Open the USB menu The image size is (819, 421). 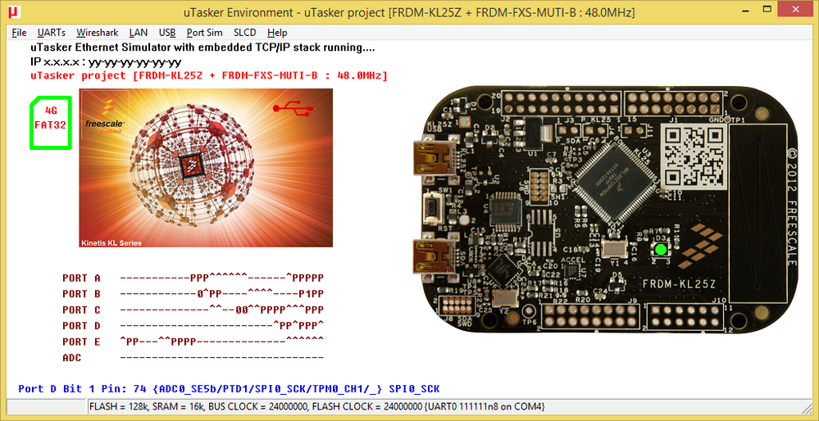[167, 32]
